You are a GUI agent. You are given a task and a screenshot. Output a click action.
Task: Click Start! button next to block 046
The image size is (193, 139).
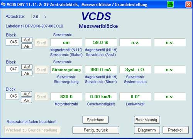coord(41,43)
